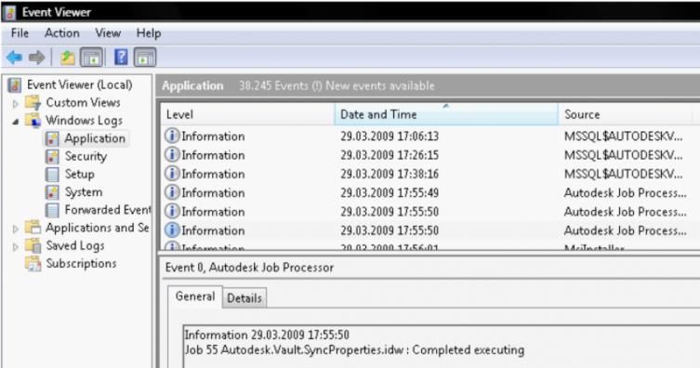Click the Event Viewer (Local) root icon
The image size is (700, 368).
point(15,85)
